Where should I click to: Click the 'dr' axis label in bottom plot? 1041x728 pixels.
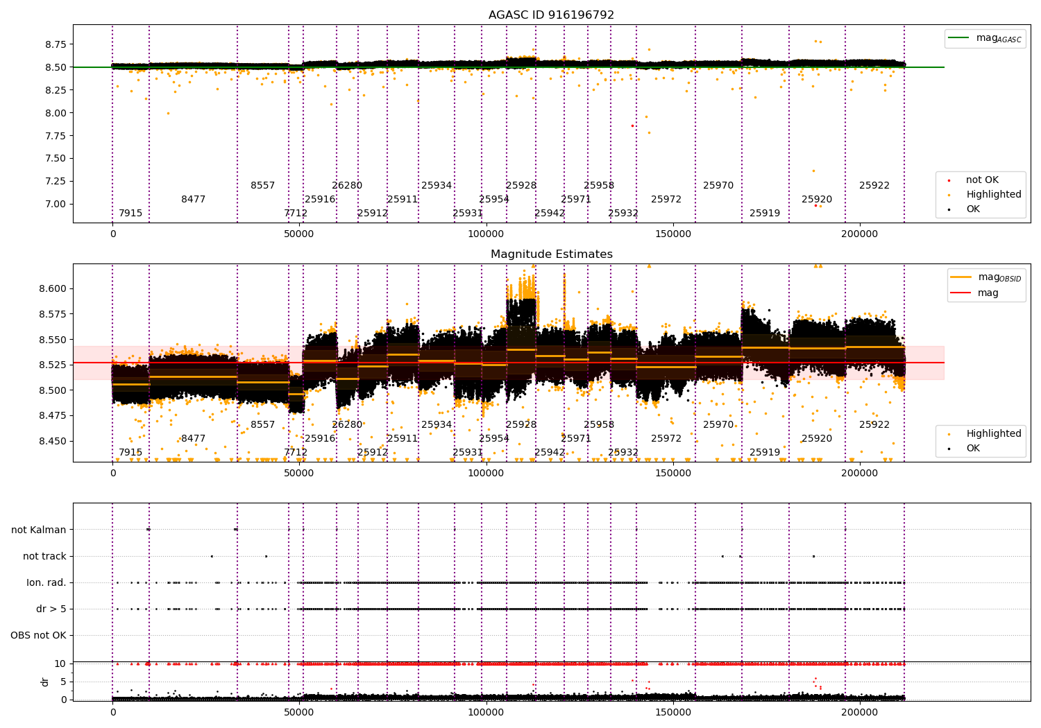[x=45, y=682]
